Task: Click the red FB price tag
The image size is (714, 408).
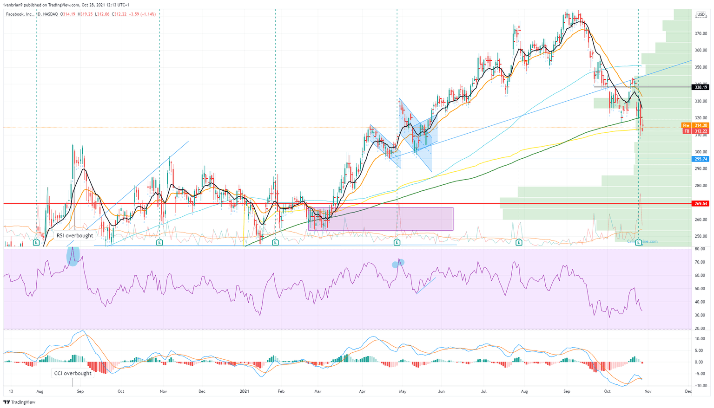Action: pyautogui.click(x=694, y=131)
